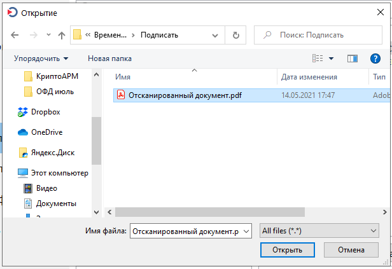Open the Упорядочить menu
The width and height of the screenshot is (392, 269).
pos(41,59)
